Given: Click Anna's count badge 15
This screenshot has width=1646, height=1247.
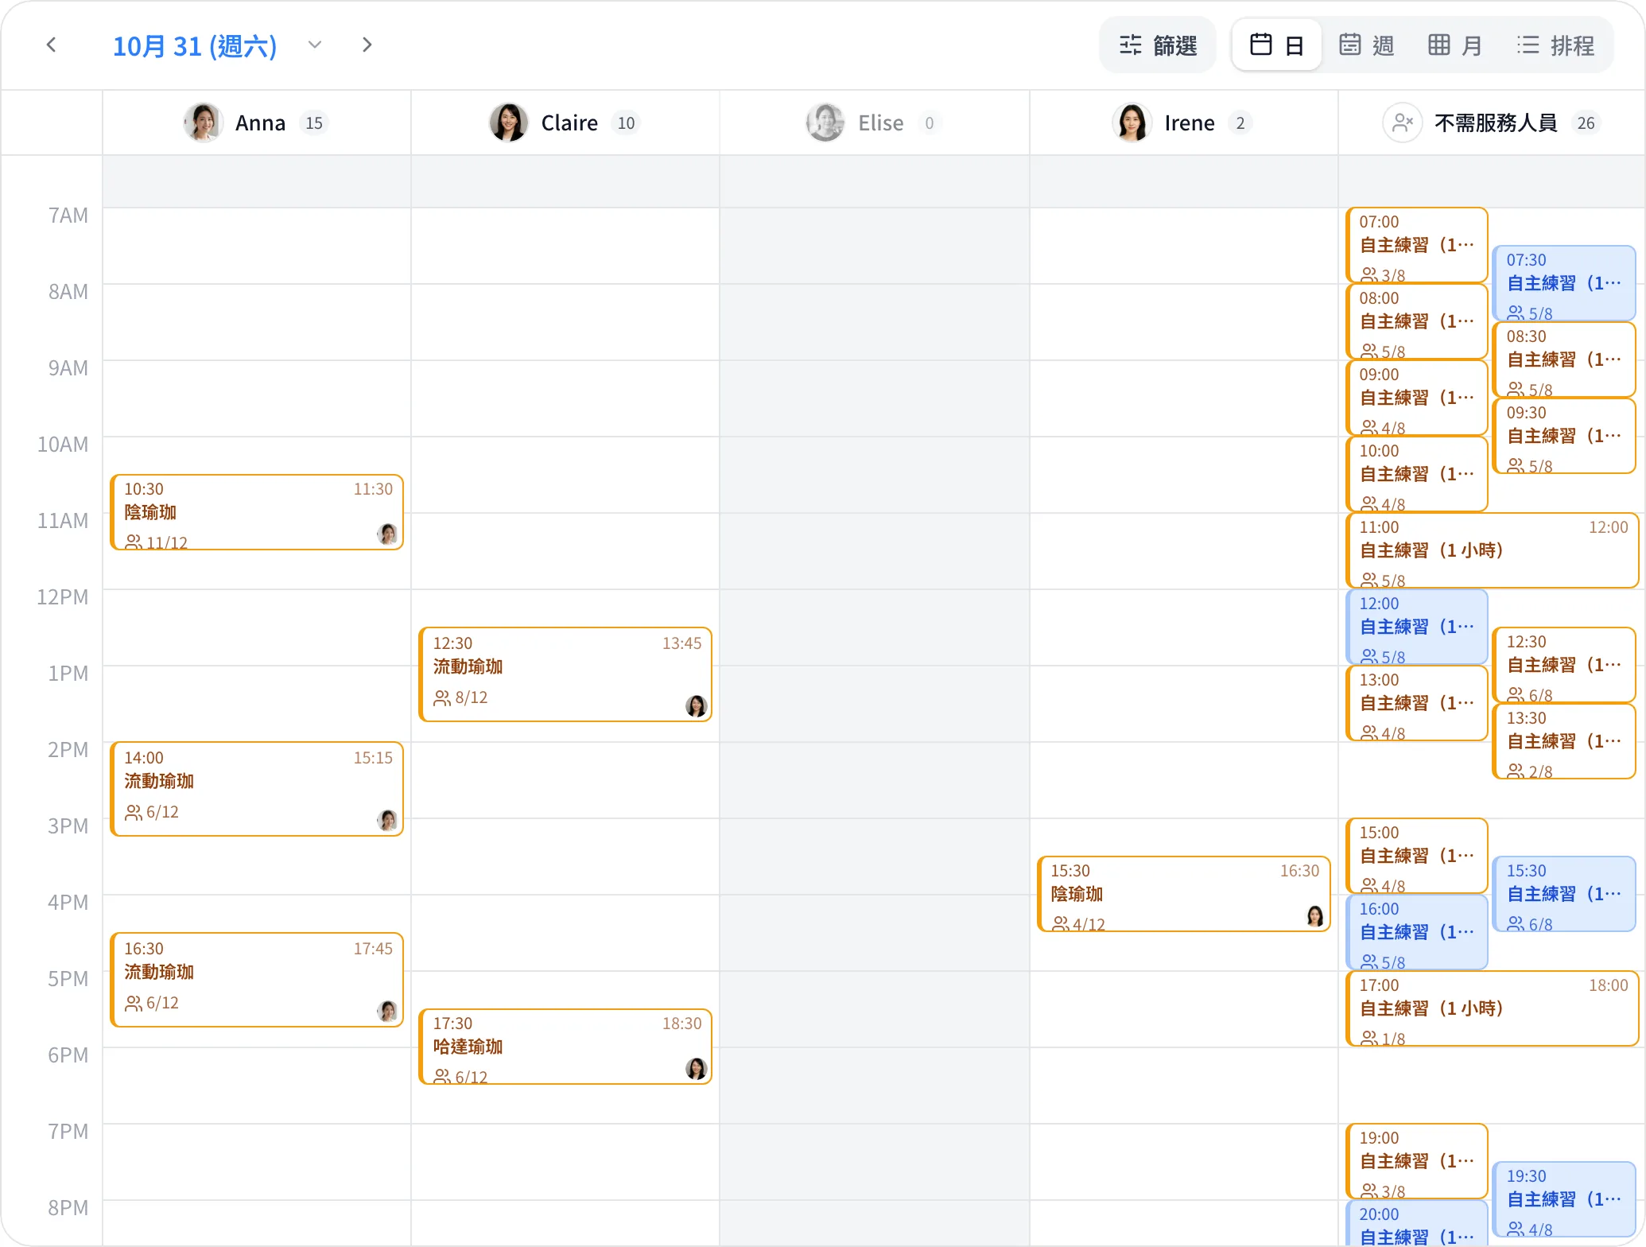Looking at the screenshot, I should coord(314,123).
